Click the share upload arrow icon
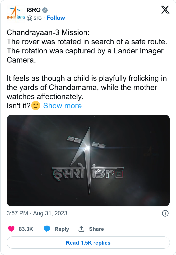The image size is (176, 255). pyautogui.click(x=81, y=229)
